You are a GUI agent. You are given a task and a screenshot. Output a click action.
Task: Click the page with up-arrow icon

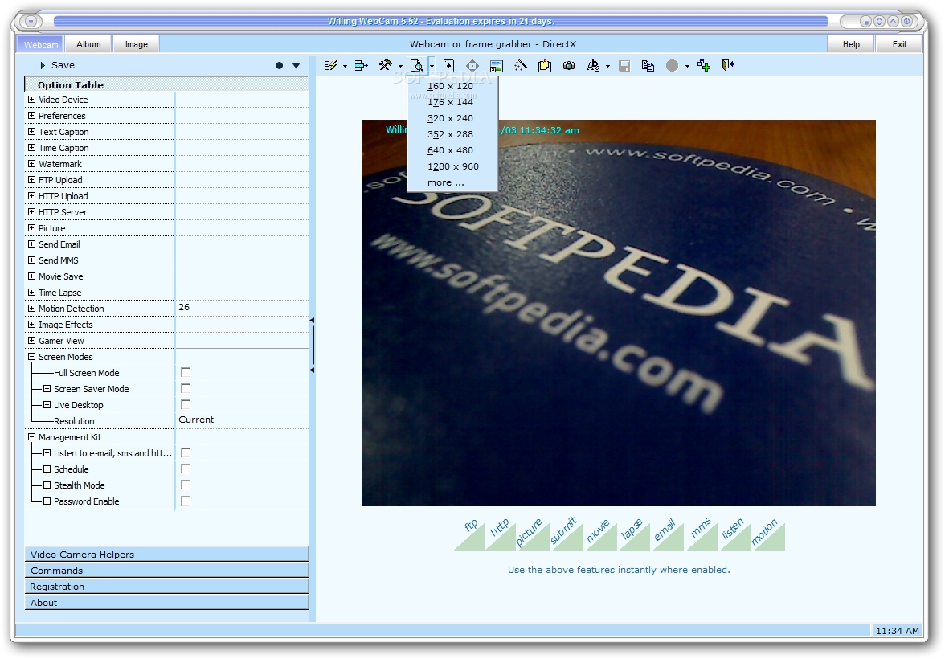click(448, 66)
